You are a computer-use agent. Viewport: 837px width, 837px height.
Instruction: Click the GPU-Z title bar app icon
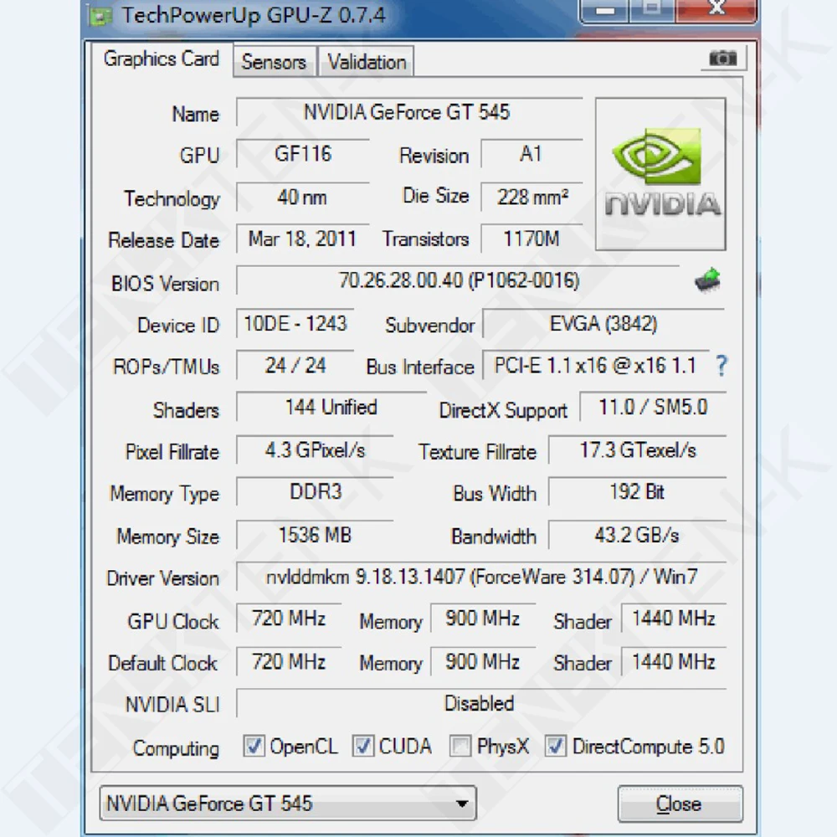[100, 16]
